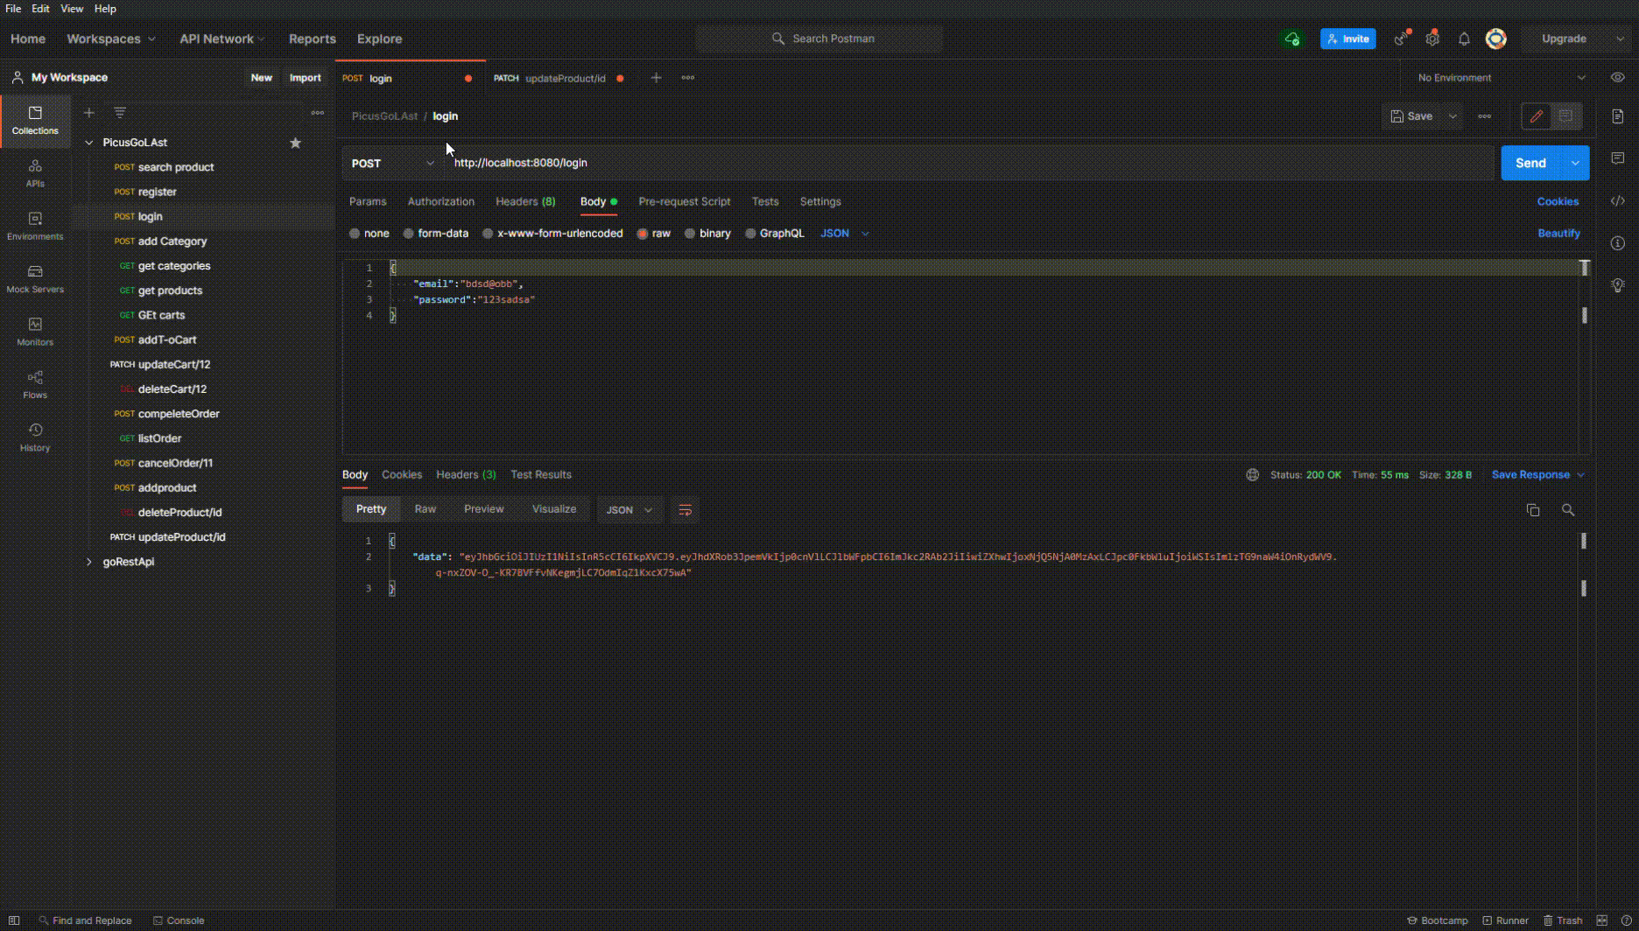Screen dimensions: 1639x931
Task: Open the Send button arrow dropdown
Action: [1575, 163]
